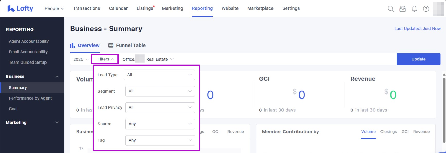Viewport: 446px width, 153px height.
Task: Click the Funnel Table grid icon
Action: (111, 46)
